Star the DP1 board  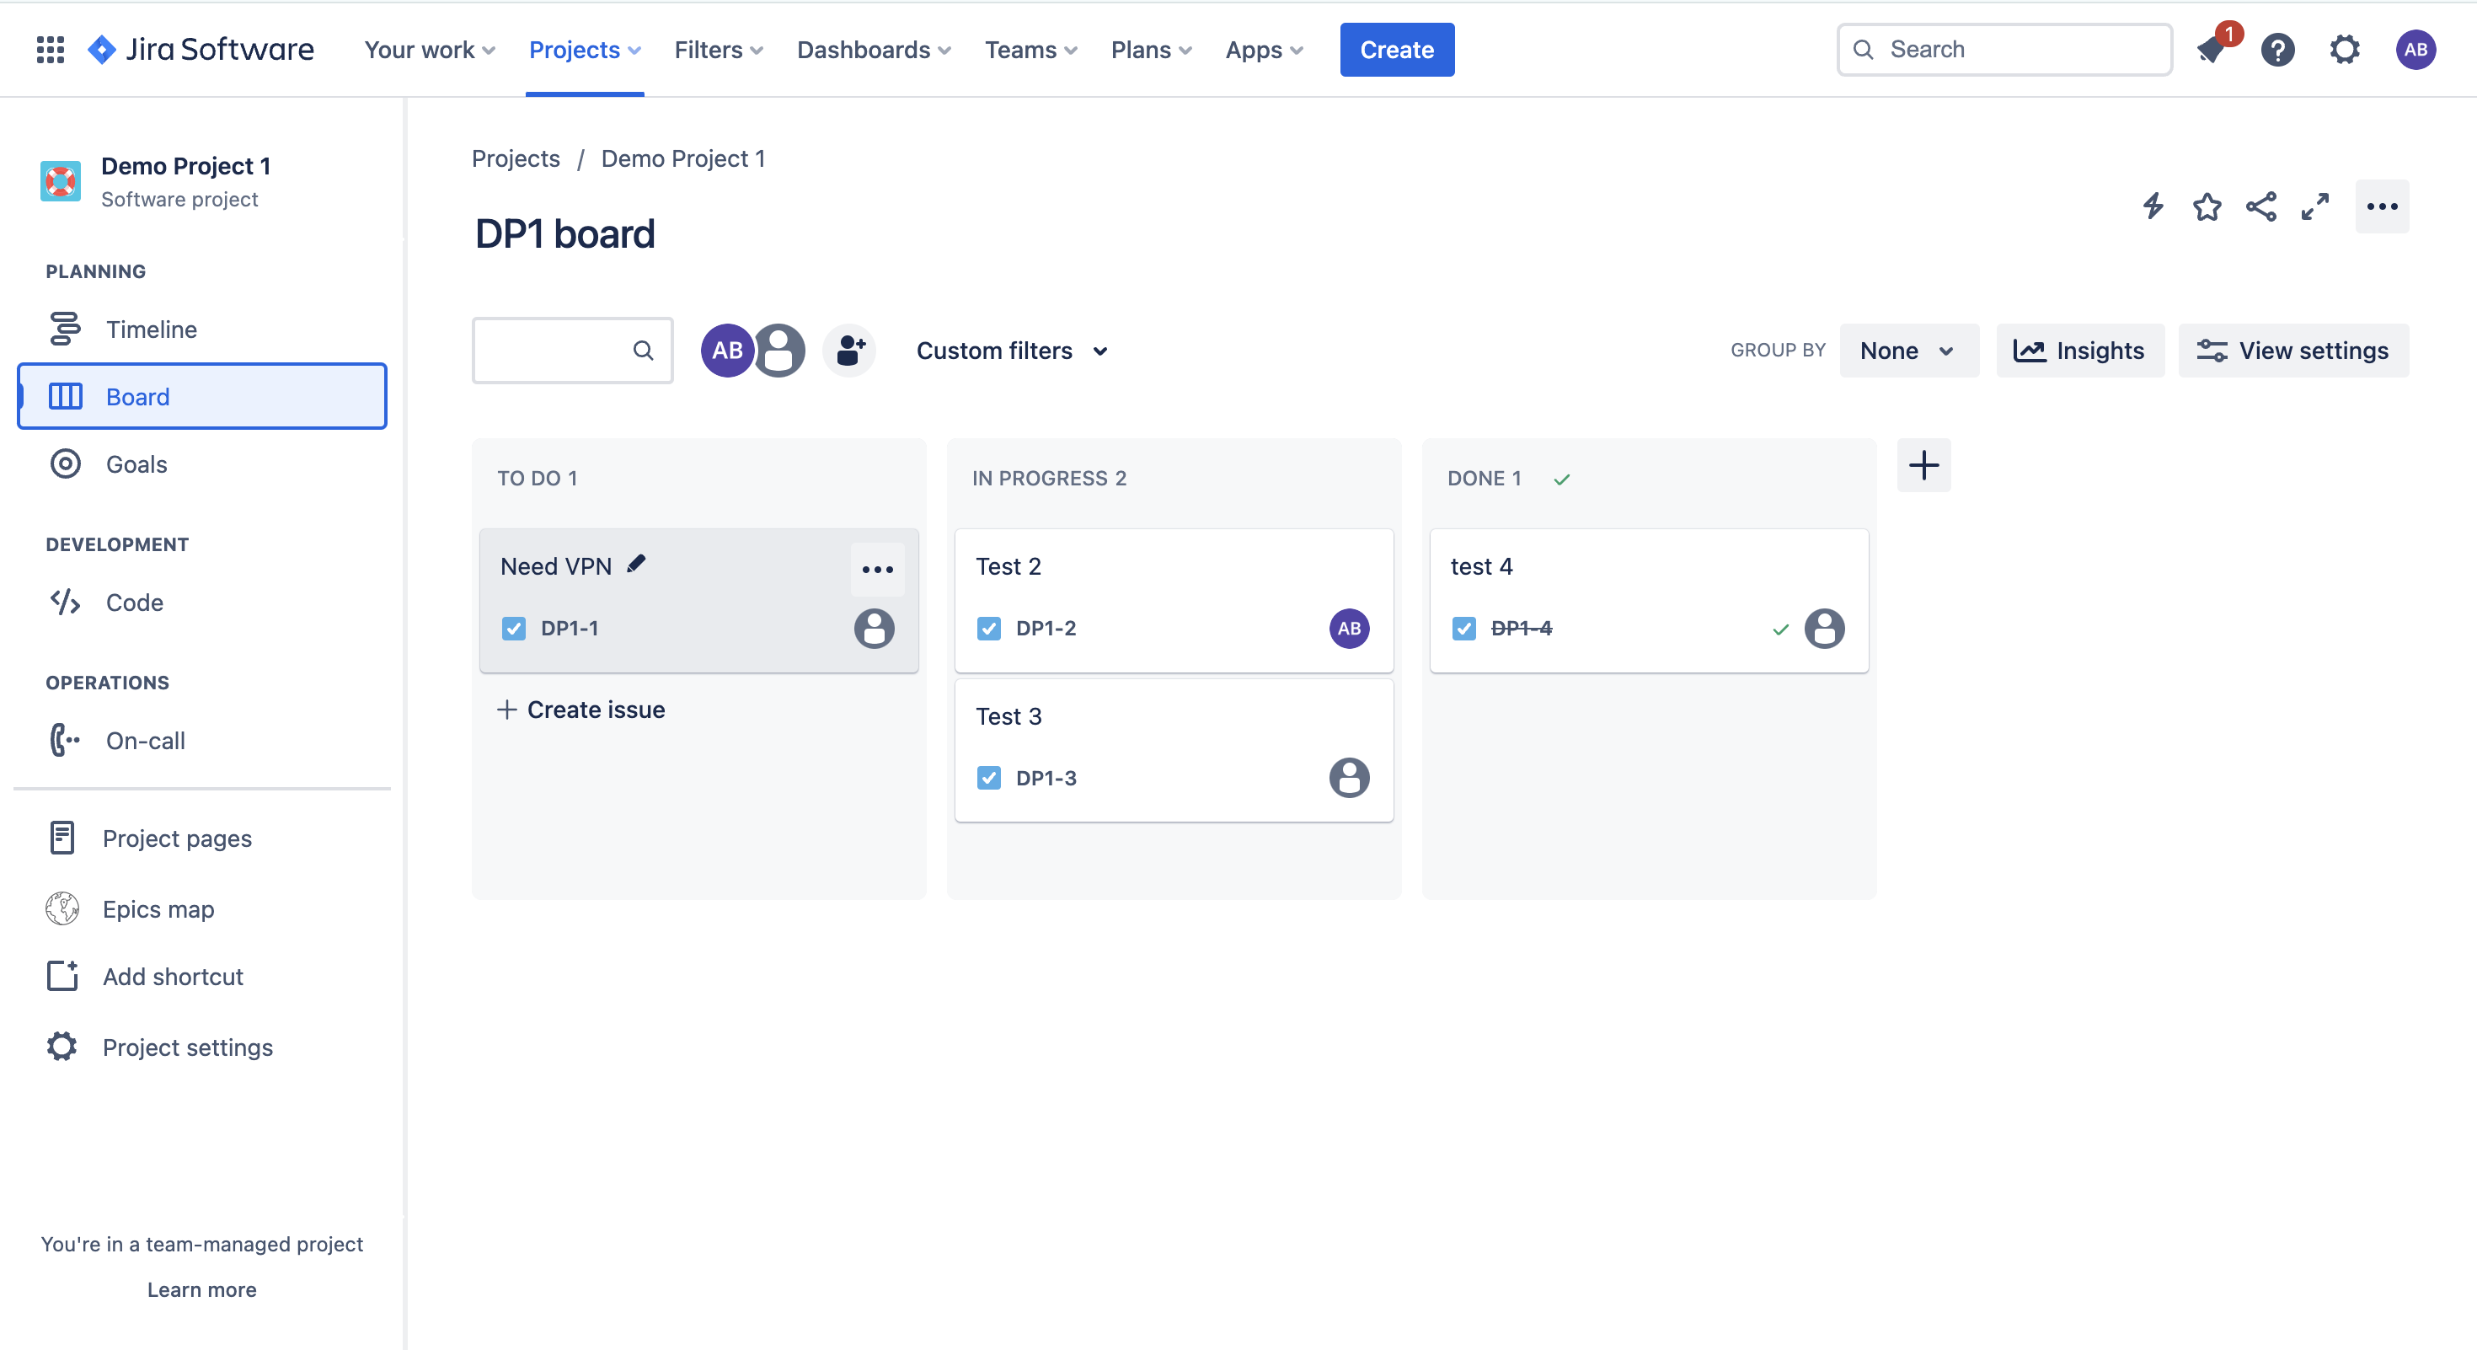point(2207,206)
